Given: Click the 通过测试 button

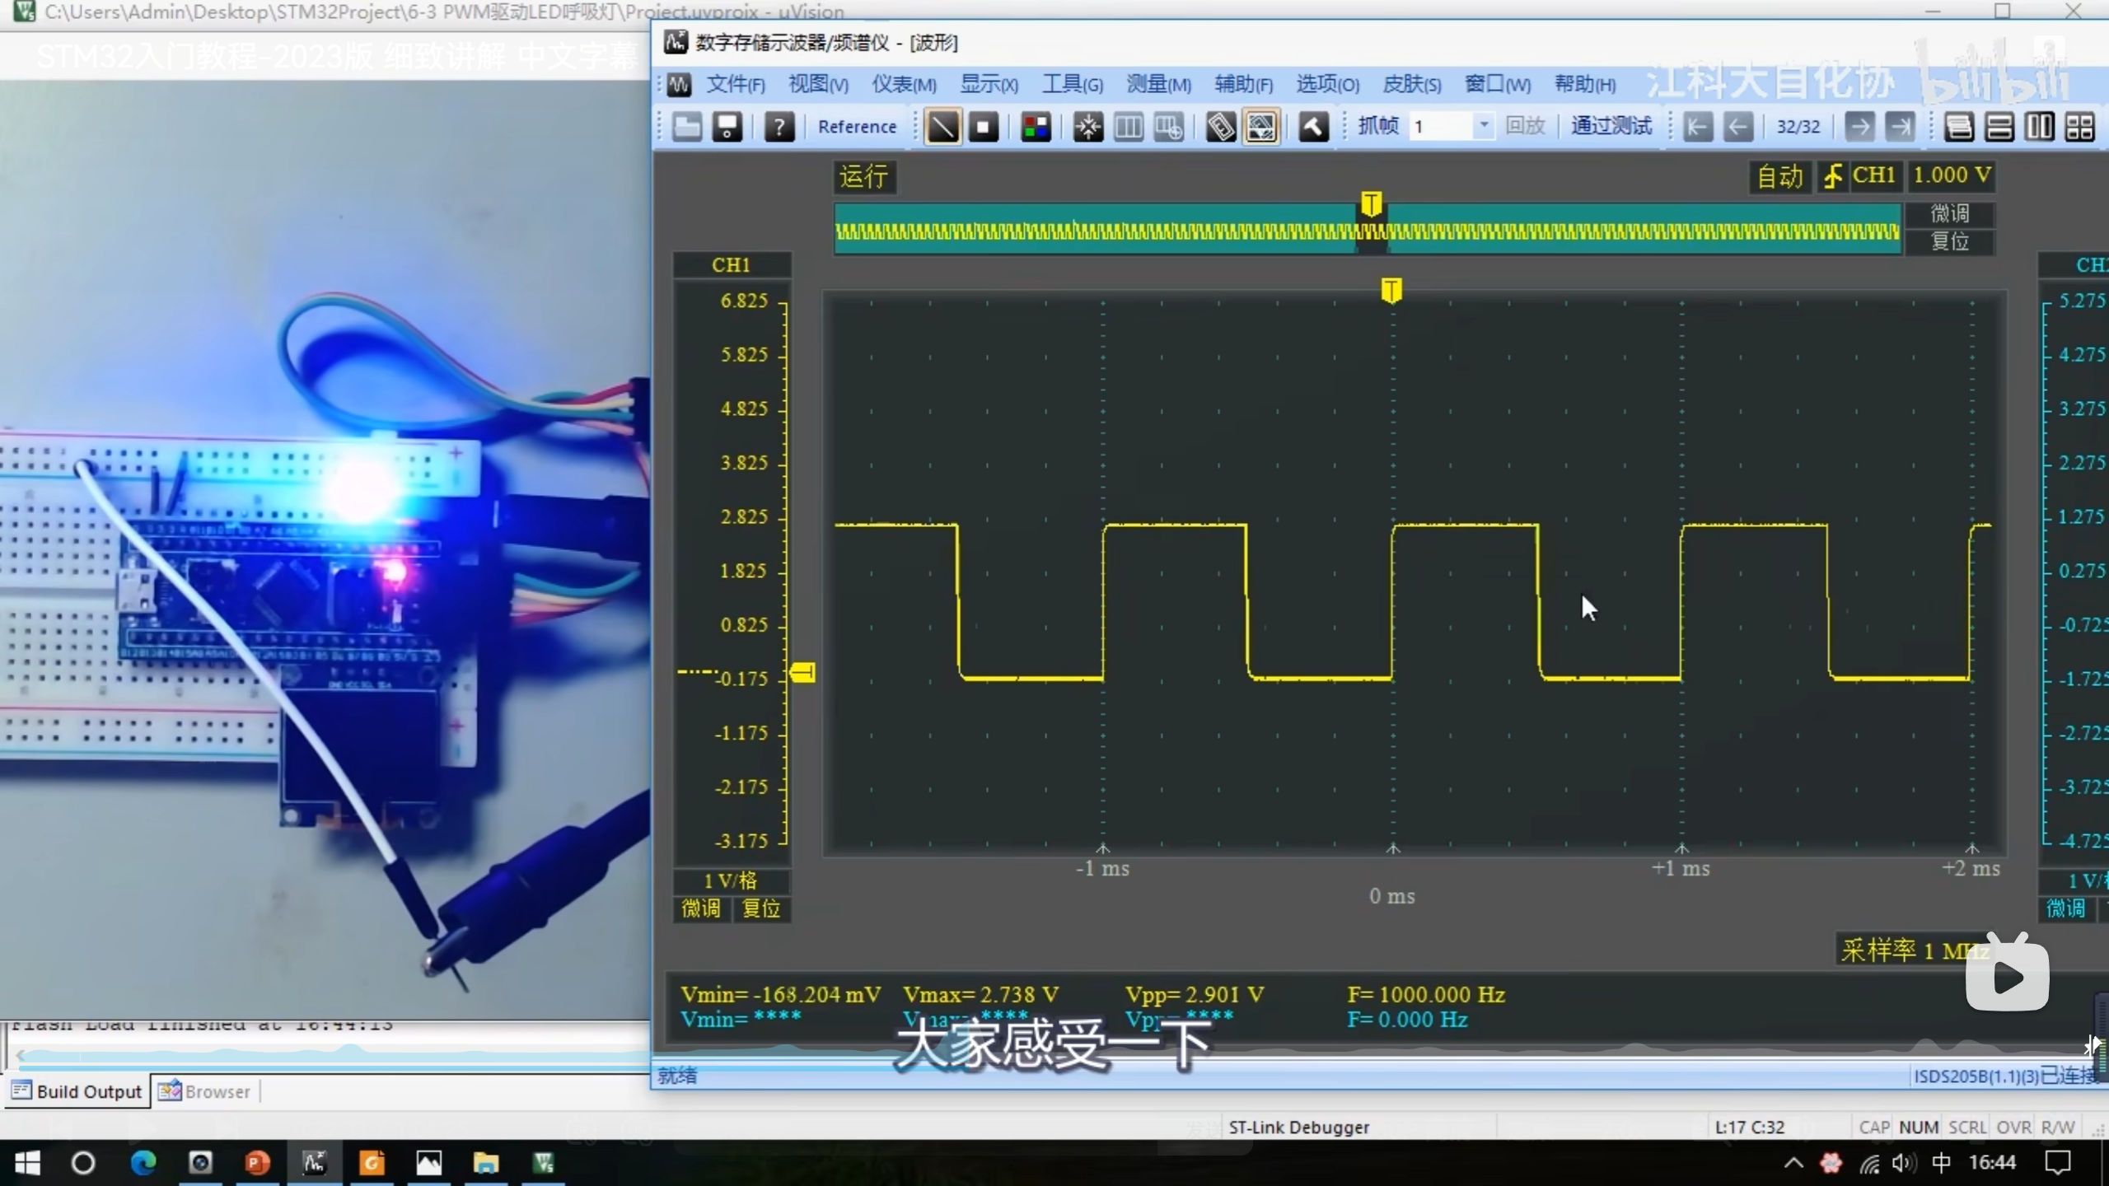Looking at the screenshot, I should tap(1611, 126).
